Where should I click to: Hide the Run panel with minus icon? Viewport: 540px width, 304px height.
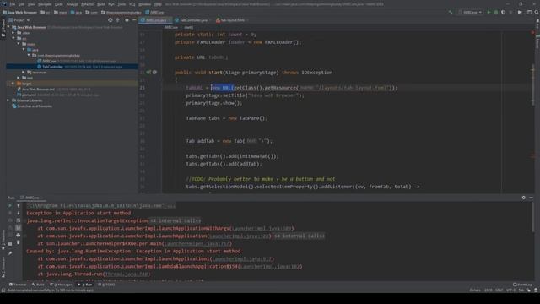tap(531, 198)
